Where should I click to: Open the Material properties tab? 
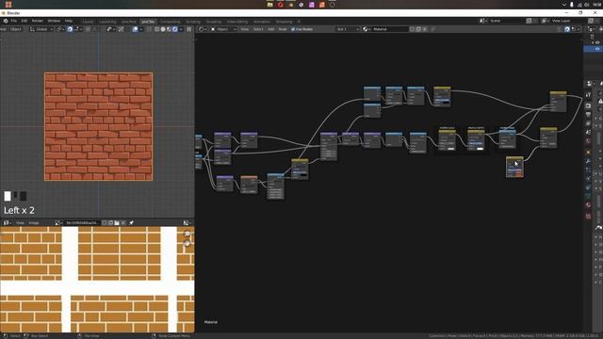(588, 205)
